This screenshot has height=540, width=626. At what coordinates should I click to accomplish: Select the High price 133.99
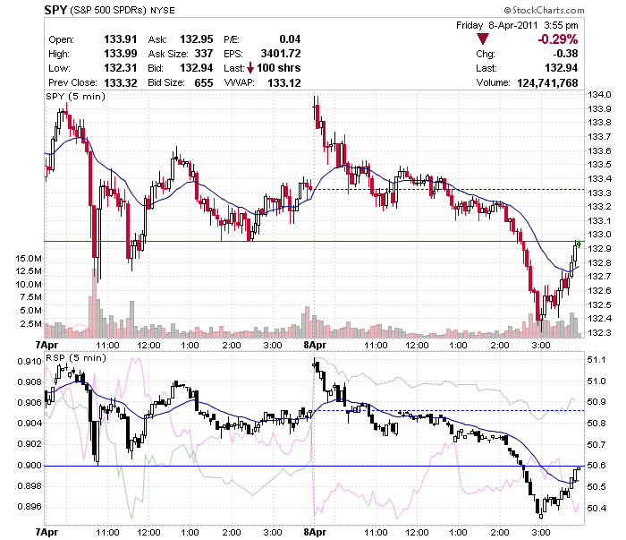point(120,54)
